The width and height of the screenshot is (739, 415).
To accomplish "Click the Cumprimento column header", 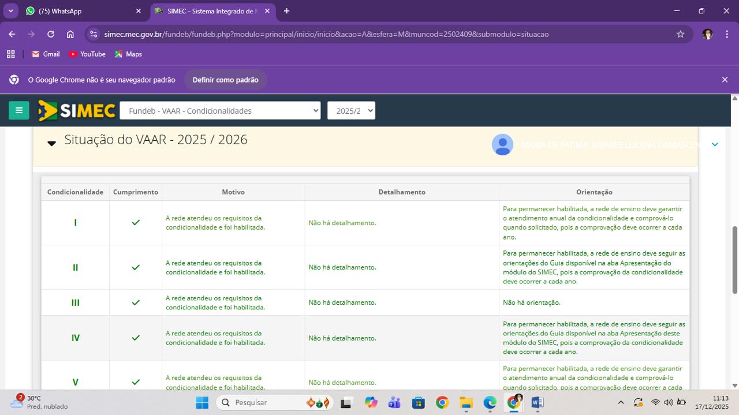I will click(x=136, y=192).
